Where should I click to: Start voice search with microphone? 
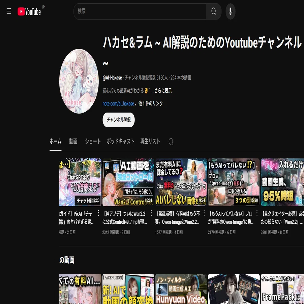pos(230,11)
